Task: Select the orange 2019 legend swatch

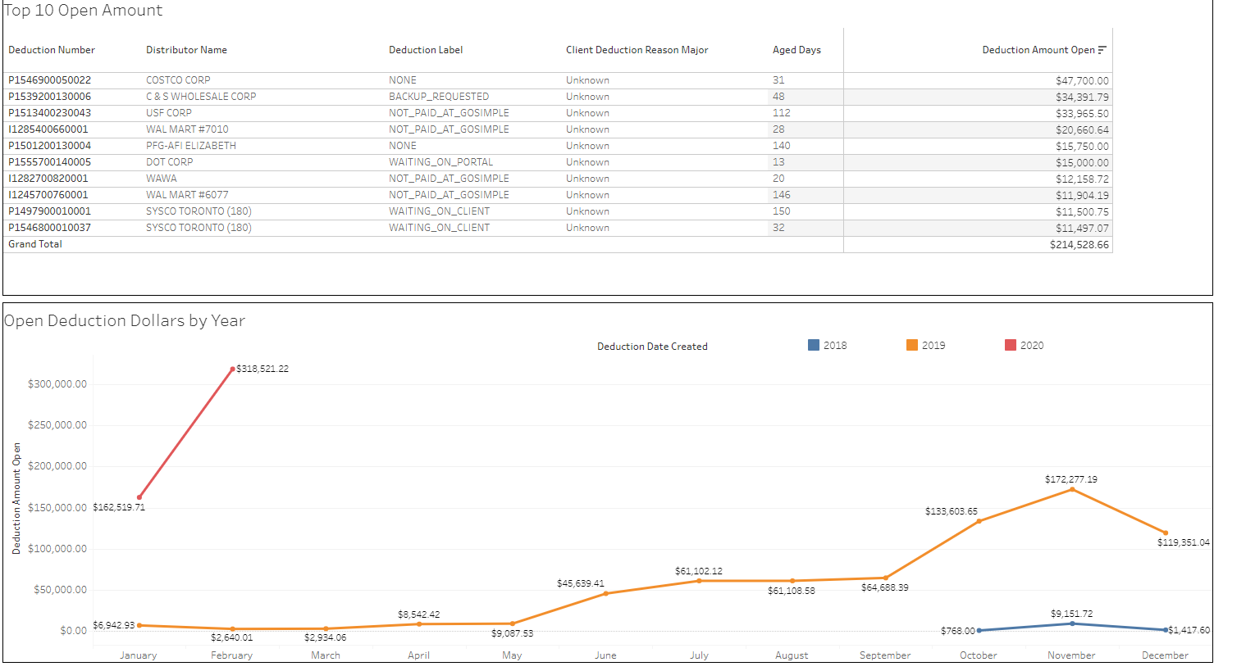Action: click(912, 345)
